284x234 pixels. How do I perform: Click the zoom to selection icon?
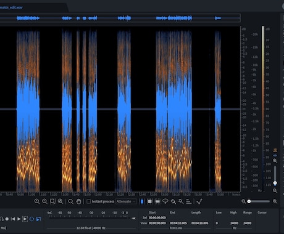pos(52,201)
